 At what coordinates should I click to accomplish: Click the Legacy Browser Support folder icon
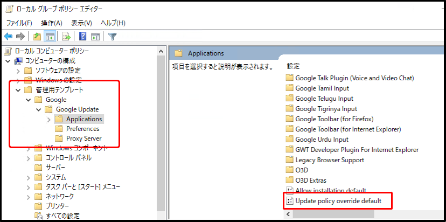(290, 159)
